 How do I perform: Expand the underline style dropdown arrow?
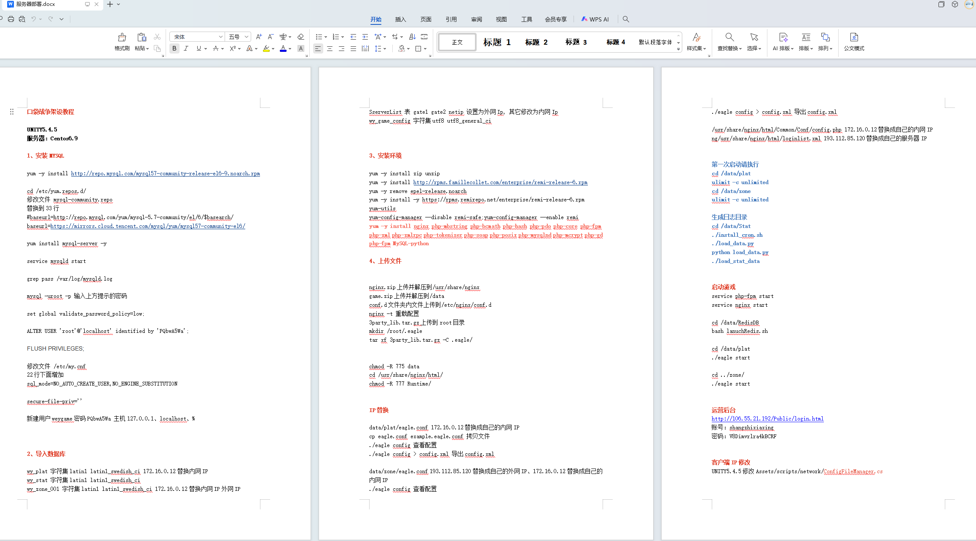tap(206, 49)
